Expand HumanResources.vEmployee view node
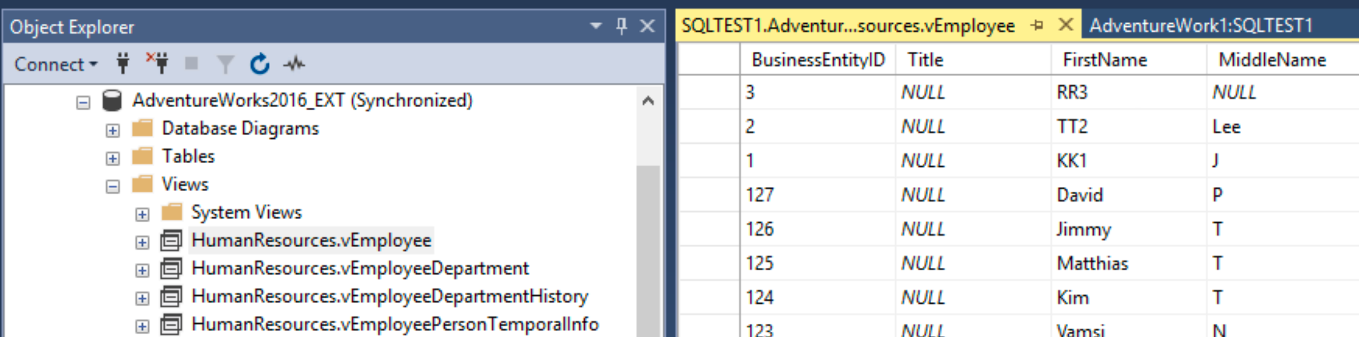 pos(142,242)
